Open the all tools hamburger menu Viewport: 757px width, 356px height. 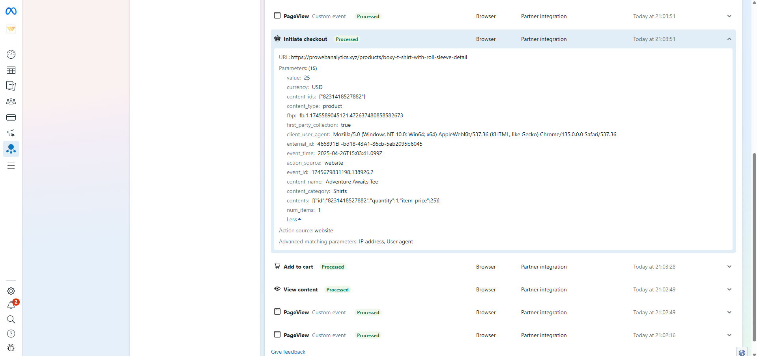pyautogui.click(x=11, y=166)
